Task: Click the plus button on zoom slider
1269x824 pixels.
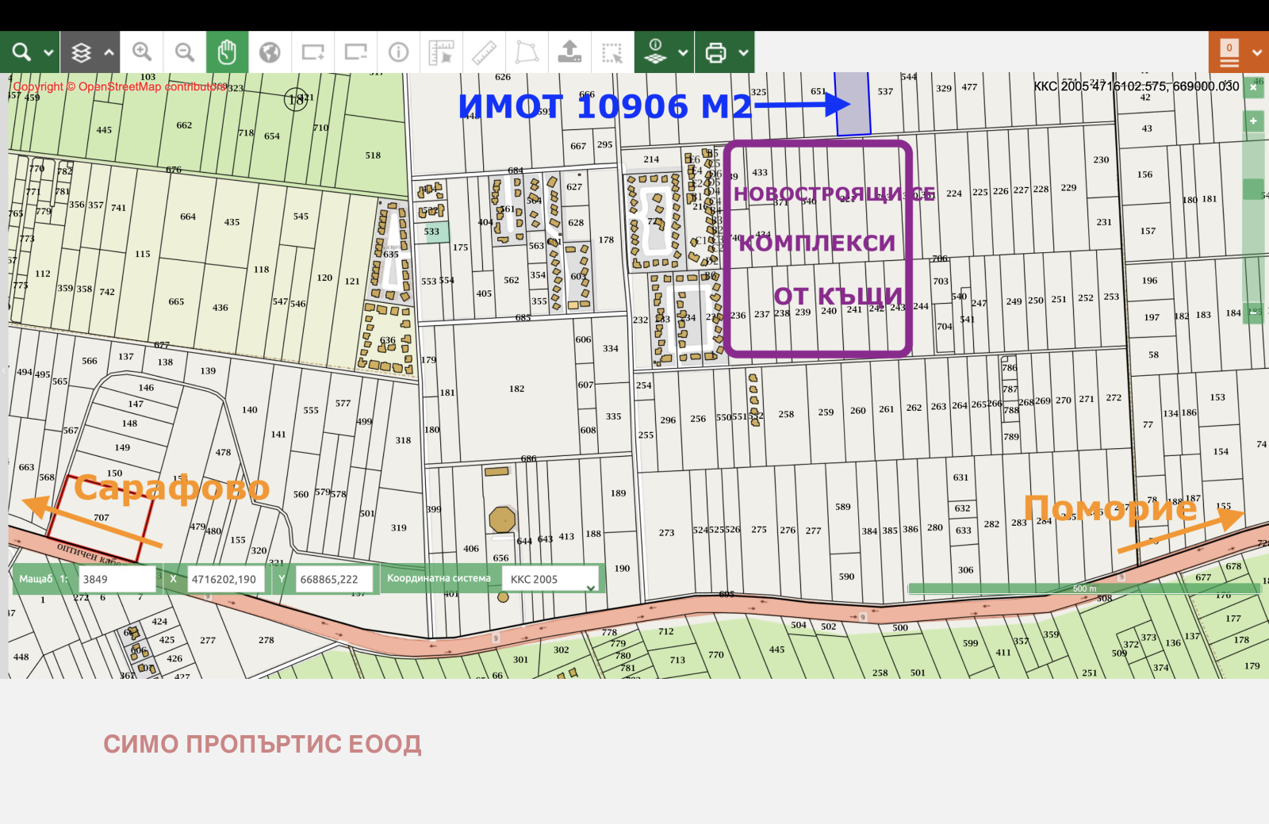Action: coord(1253,121)
